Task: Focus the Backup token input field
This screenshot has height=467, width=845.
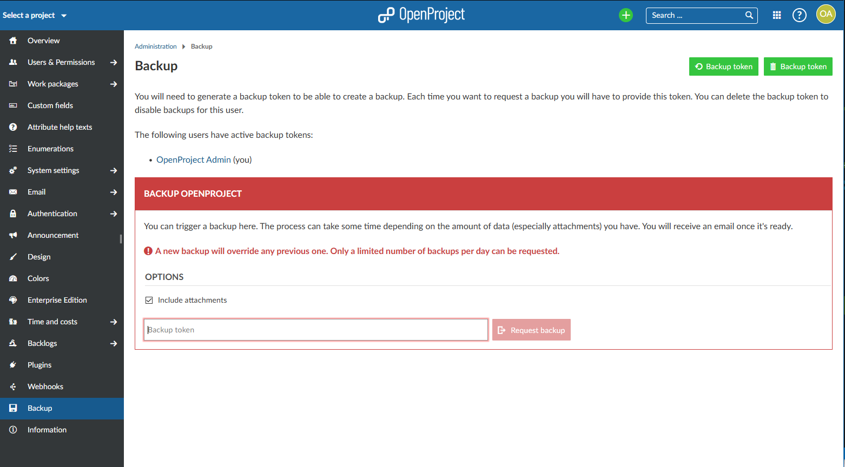Action: click(x=316, y=330)
